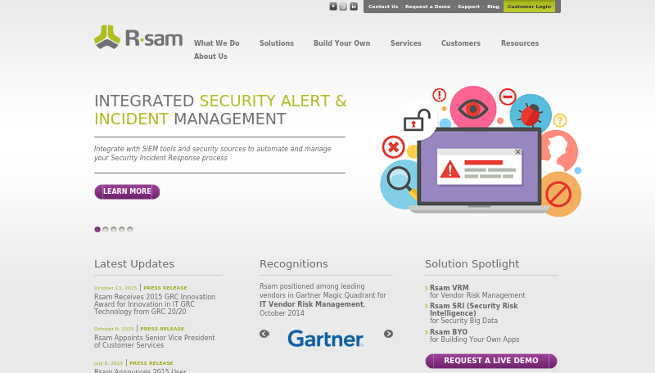
Task: Select the first carousel slide dot
Action: (97, 230)
